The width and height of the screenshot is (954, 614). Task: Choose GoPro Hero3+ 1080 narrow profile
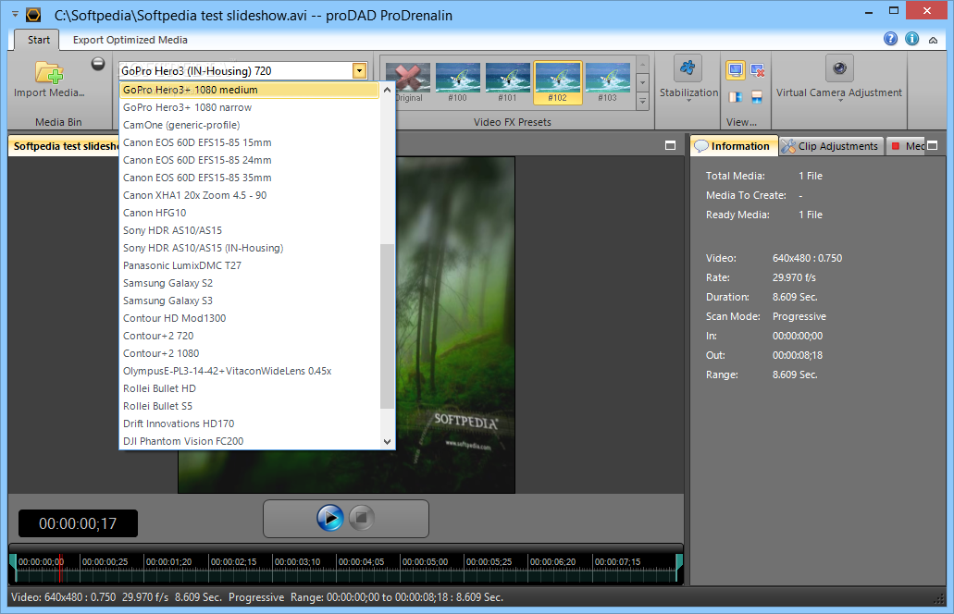click(249, 107)
